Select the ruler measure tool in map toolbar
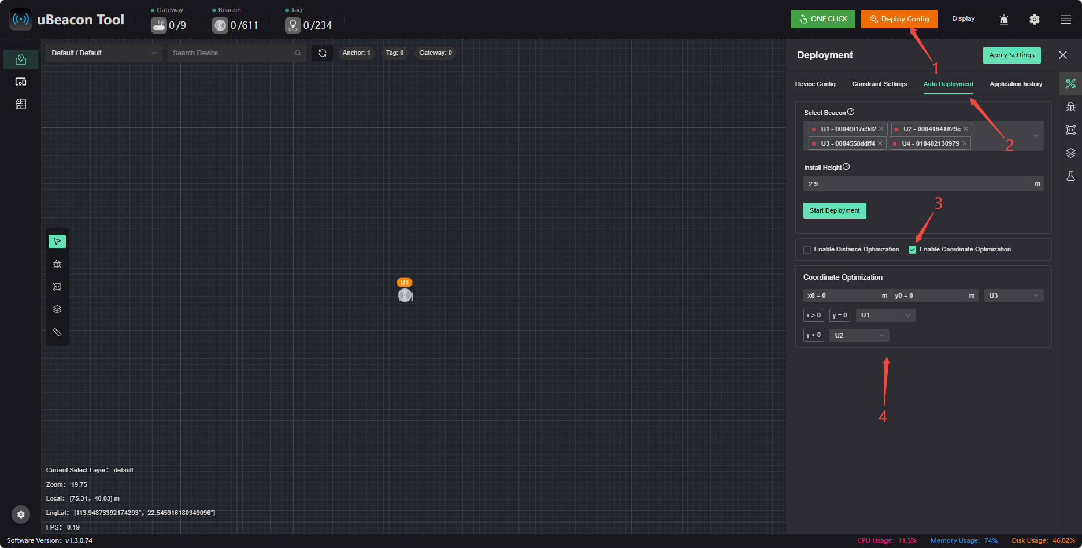Screen dimensions: 1082x548 57,332
